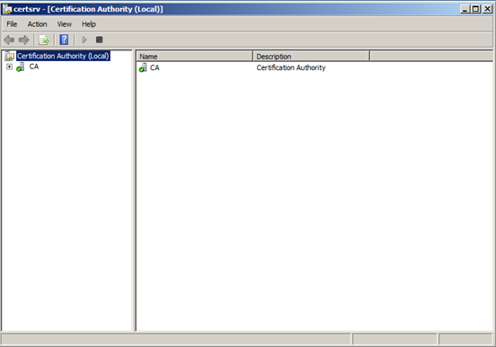Open the File menu
496x347 pixels.
tap(12, 24)
